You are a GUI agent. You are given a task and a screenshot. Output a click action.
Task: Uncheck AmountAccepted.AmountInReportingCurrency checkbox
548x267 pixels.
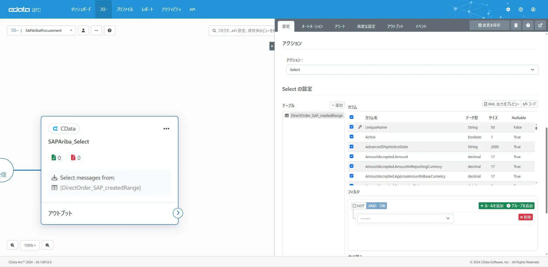click(351, 166)
